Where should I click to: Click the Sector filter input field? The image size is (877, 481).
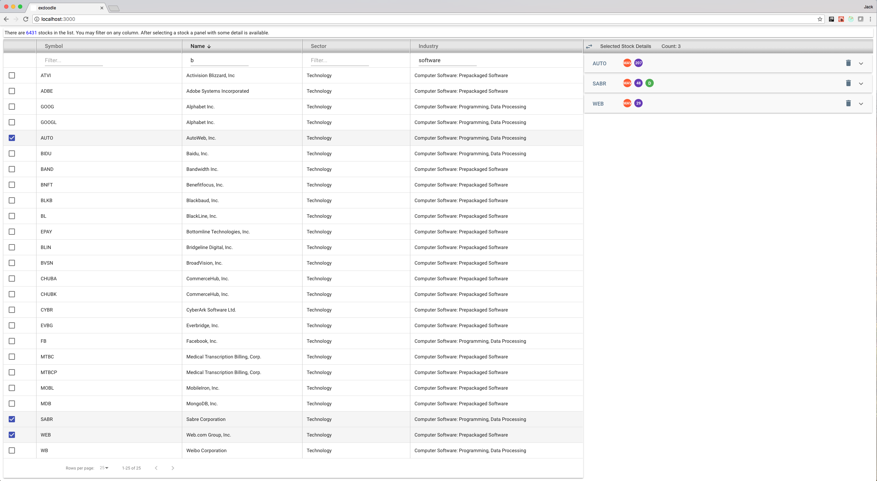pos(340,60)
